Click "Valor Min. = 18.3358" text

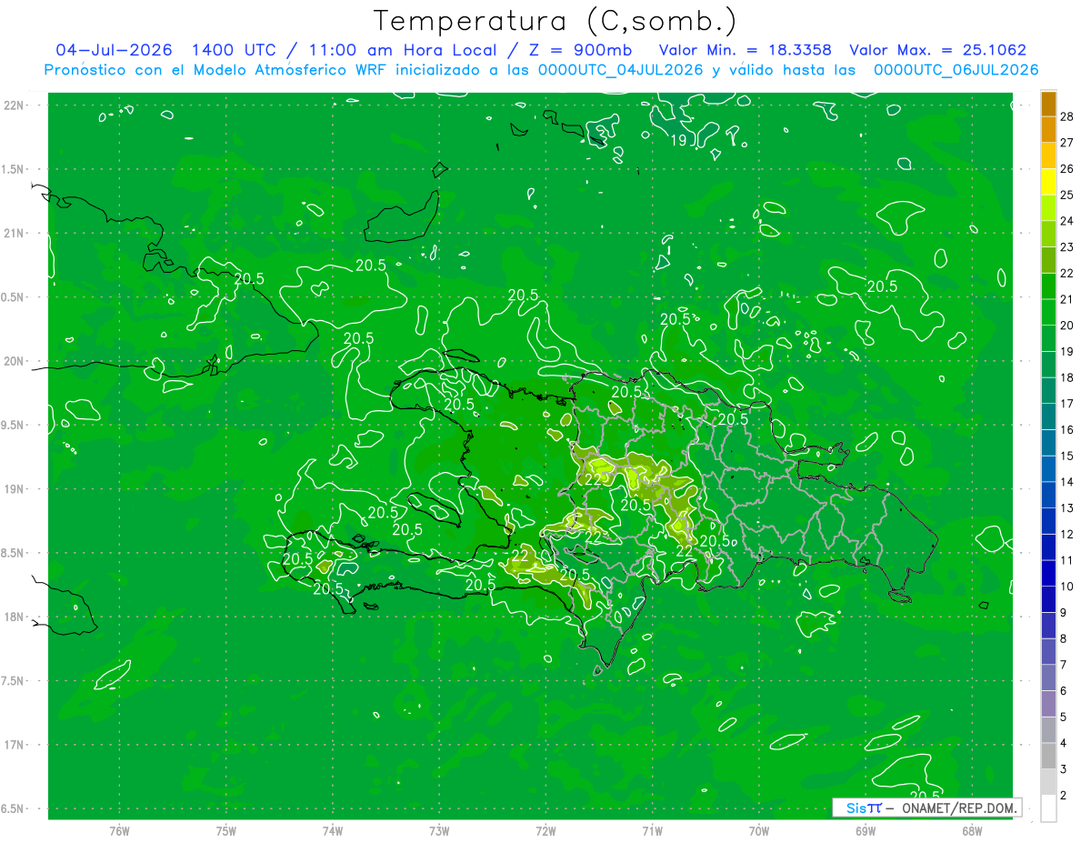click(x=746, y=50)
